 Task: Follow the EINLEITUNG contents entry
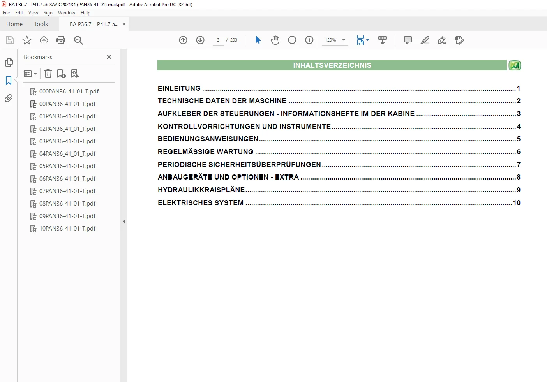[x=339, y=88]
